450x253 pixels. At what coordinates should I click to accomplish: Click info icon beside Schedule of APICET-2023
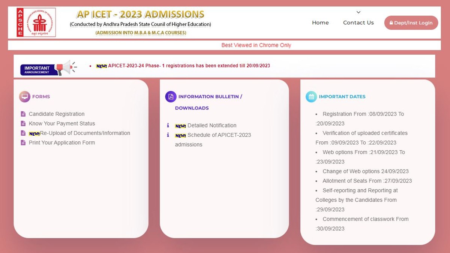[x=168, y=135]
